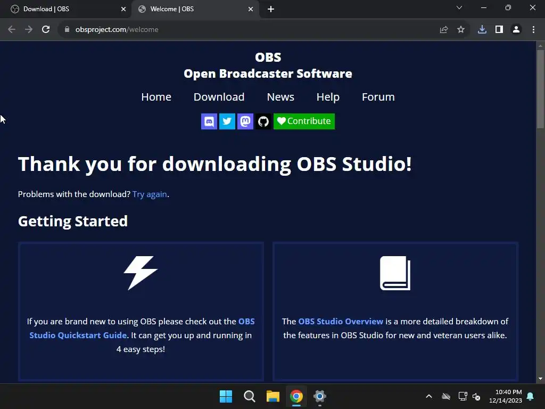Click the OneDrive cloud tray icon

446,396
